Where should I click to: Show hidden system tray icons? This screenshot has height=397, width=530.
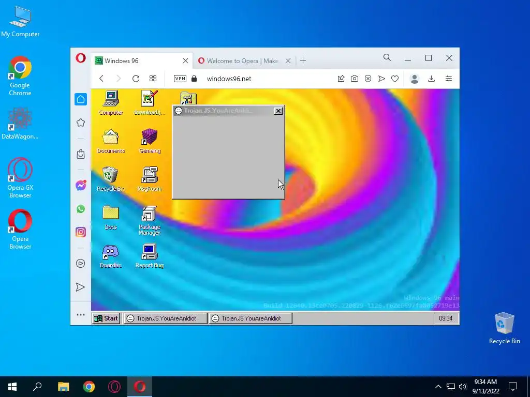coord(438,387)
